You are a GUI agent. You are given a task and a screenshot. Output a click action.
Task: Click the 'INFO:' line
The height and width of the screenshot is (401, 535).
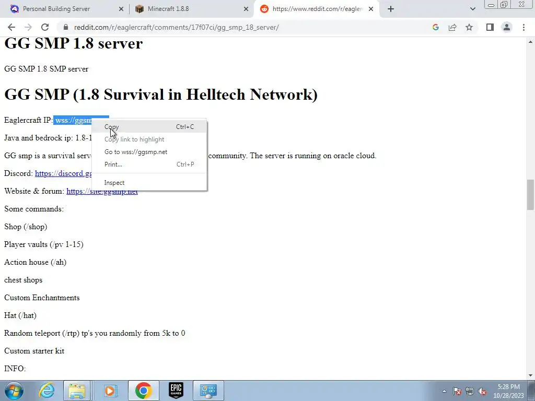point(15,369)
